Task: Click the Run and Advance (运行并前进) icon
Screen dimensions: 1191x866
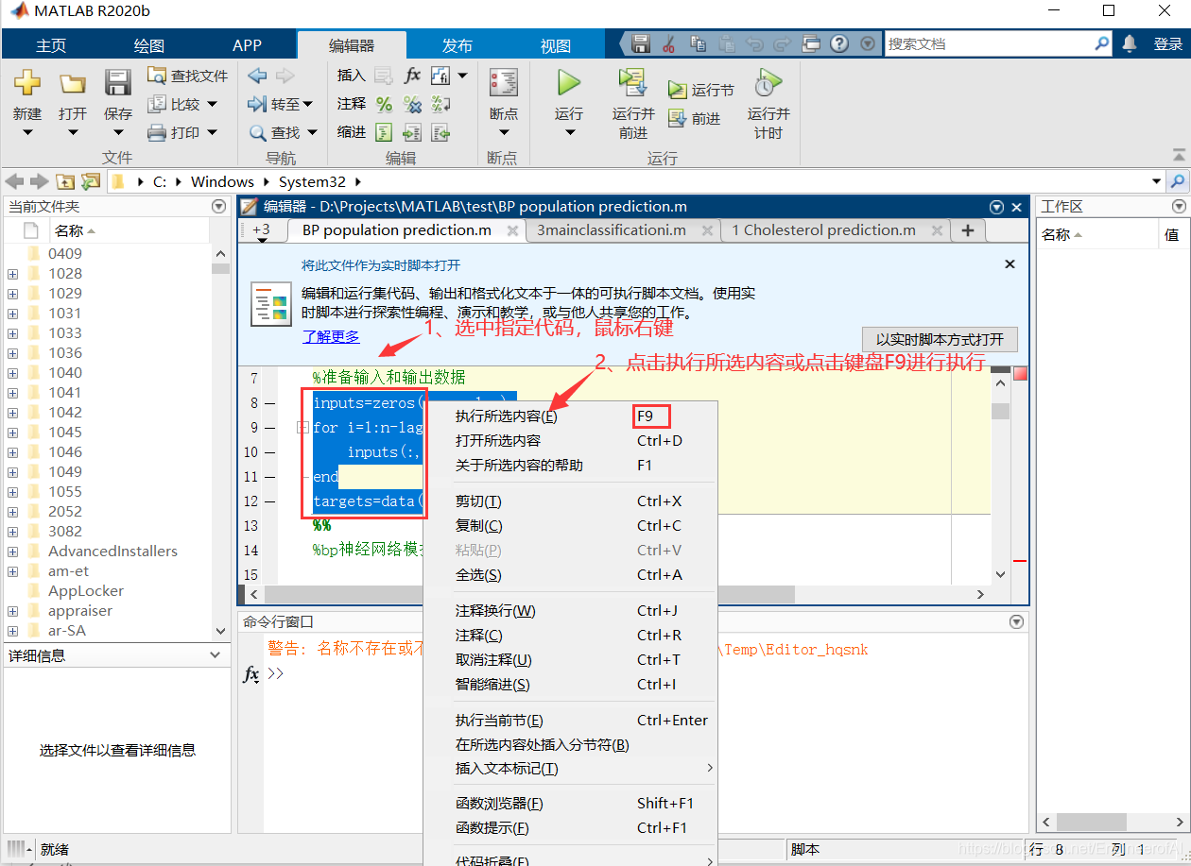Action: 632,83
